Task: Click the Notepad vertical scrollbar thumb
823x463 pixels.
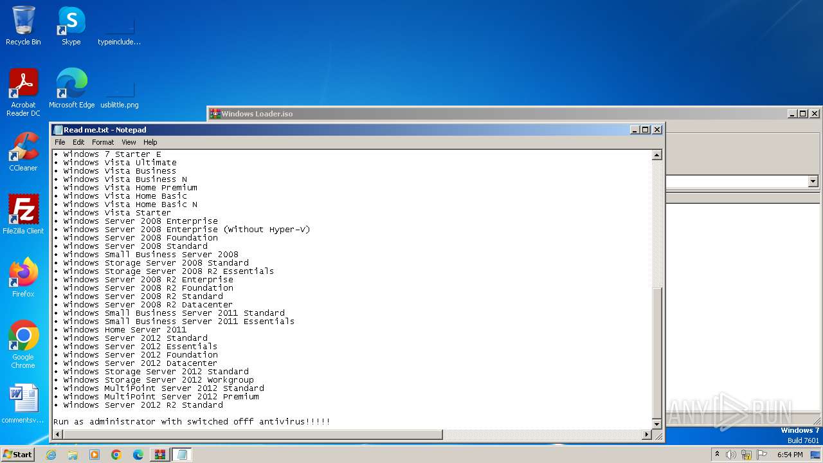Action: 656,352
